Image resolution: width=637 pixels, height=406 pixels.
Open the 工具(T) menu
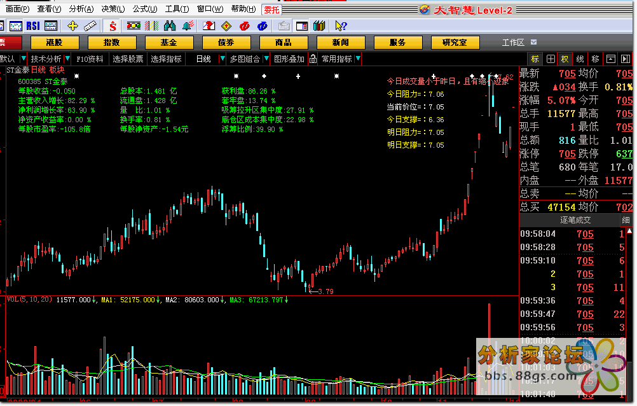coord(177,9)
